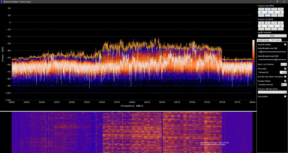This screenshot has height=153, width=288.
Task: Select Frequency end thousands digit field
Action: click(x=261, y=26)
